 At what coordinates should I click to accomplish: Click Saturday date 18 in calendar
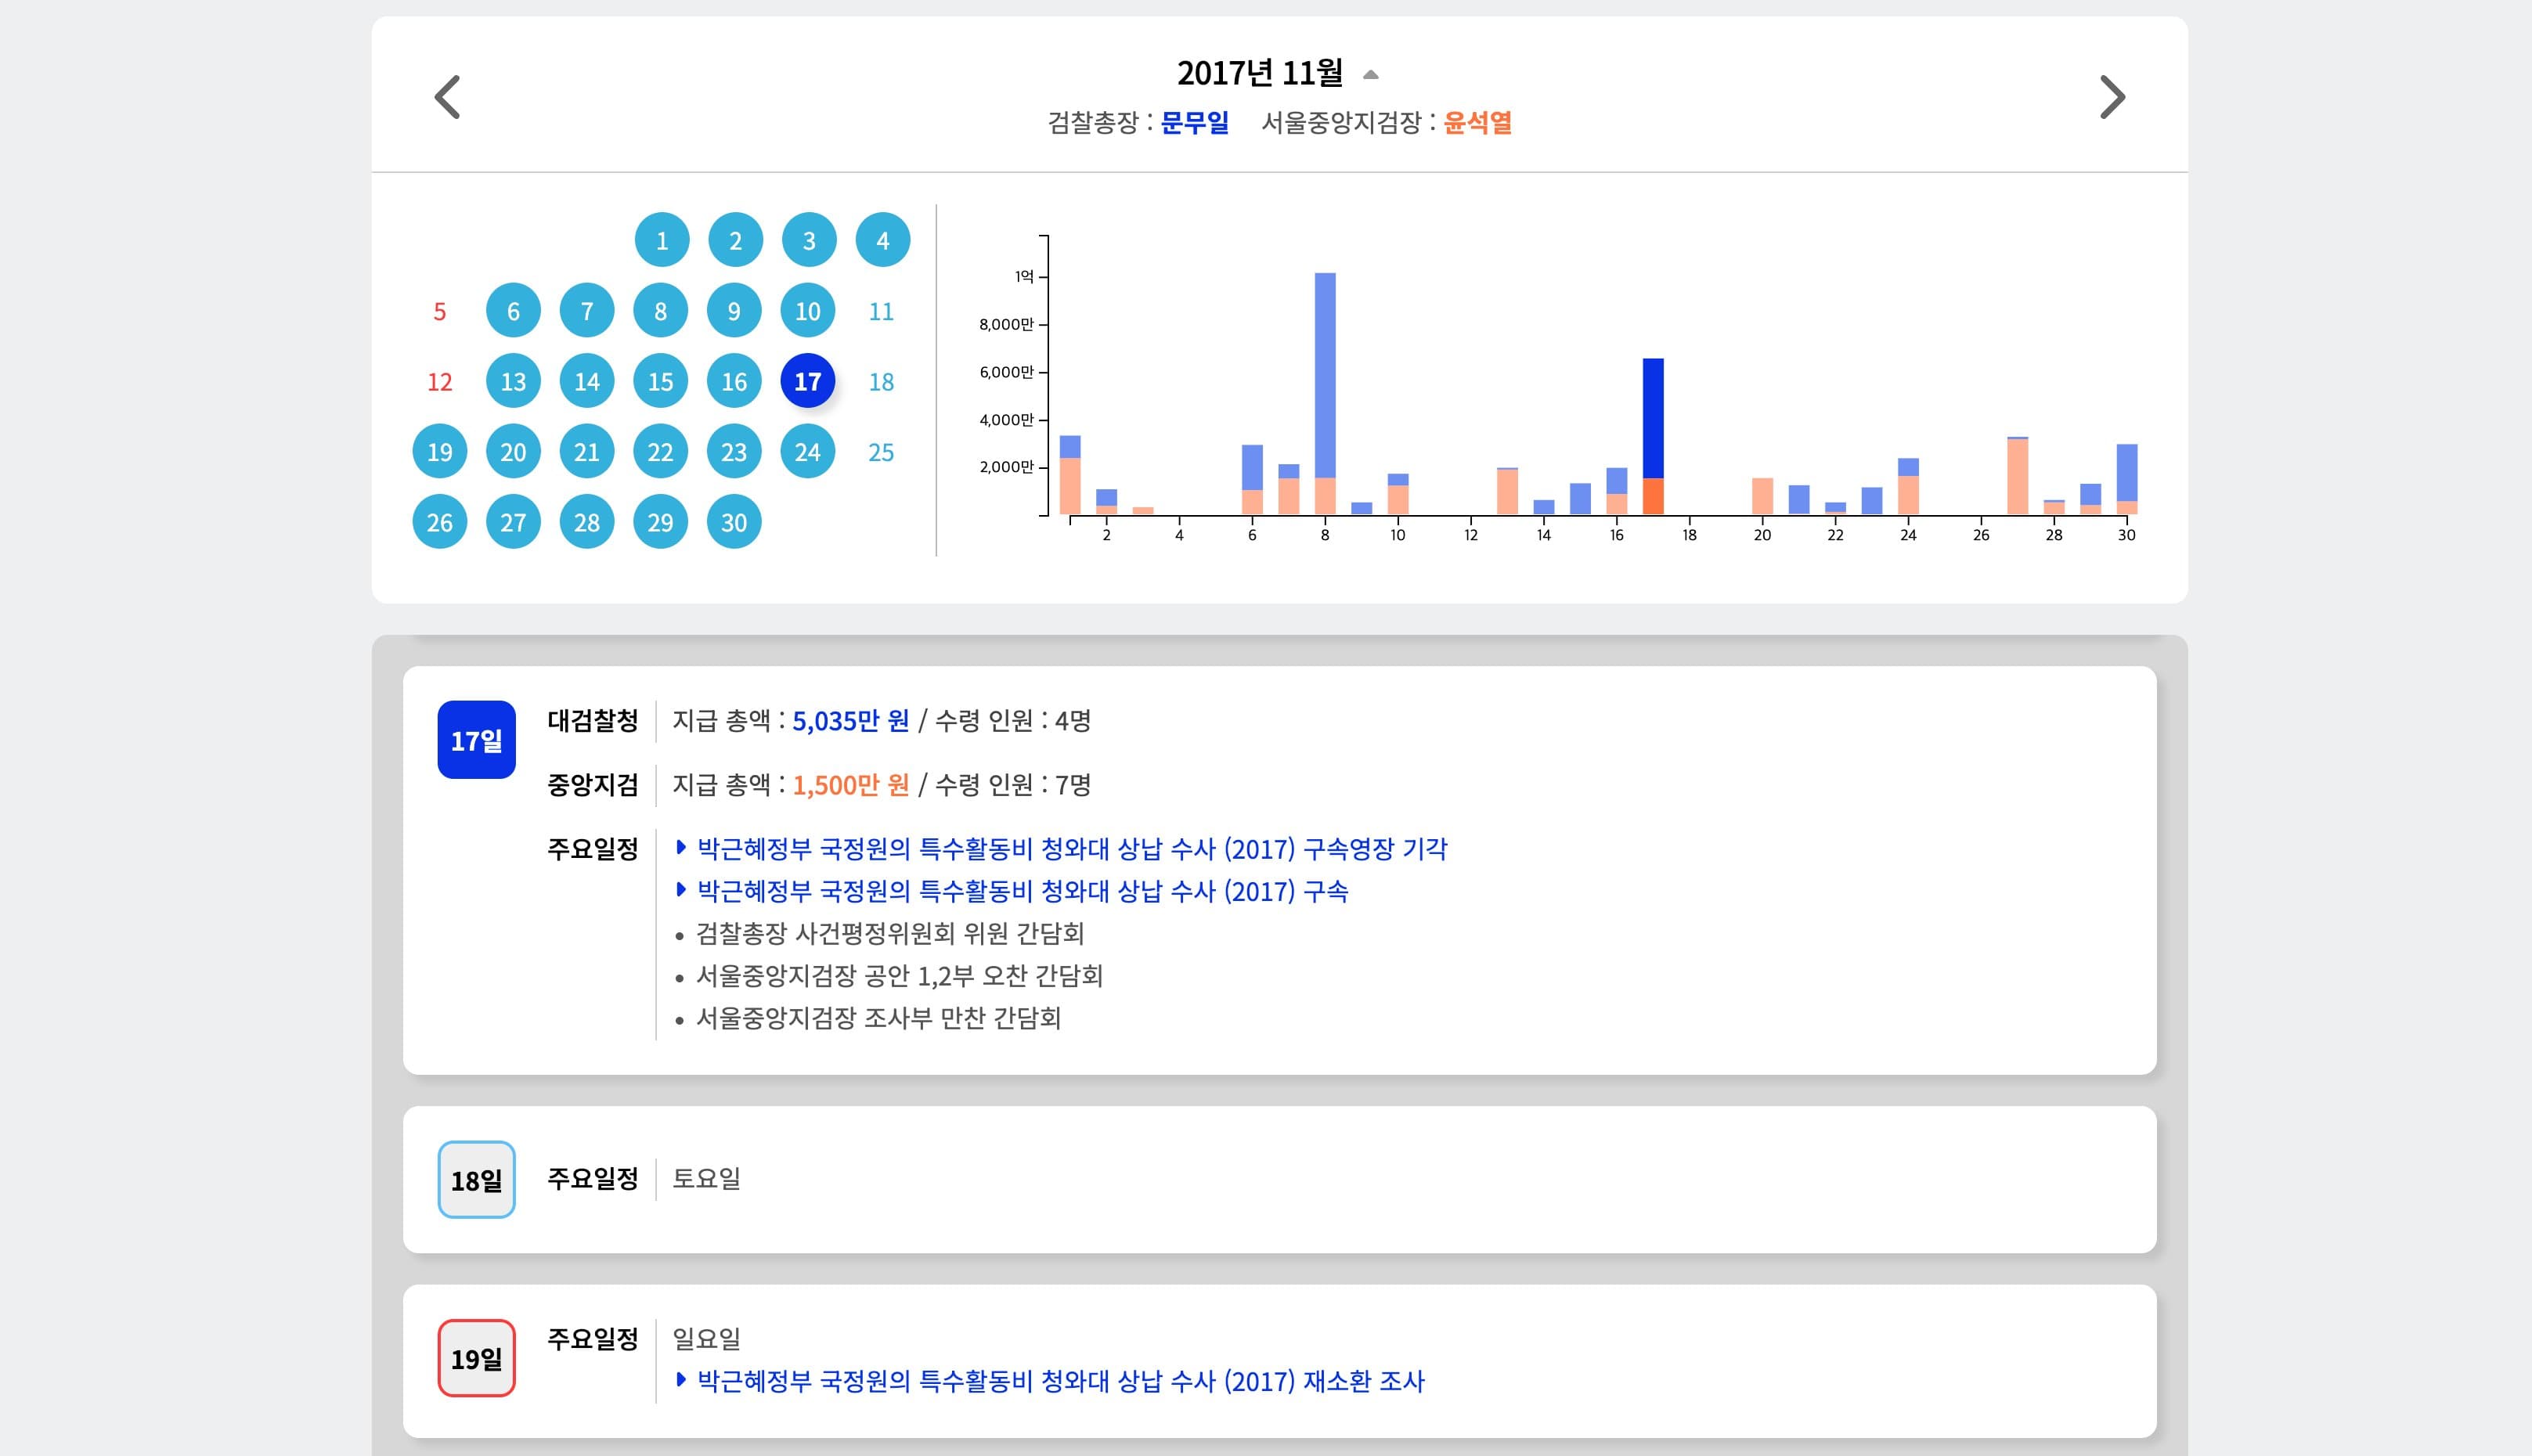pyautogui.click(x=880, y=381)
